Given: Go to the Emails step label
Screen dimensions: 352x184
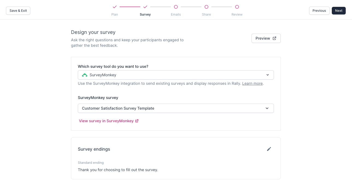Looking at the screenshot, I should [176, 14].
